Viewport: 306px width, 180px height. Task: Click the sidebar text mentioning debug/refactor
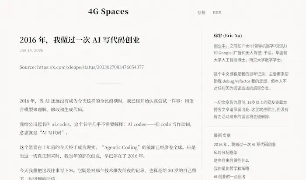tap(251, 81)
